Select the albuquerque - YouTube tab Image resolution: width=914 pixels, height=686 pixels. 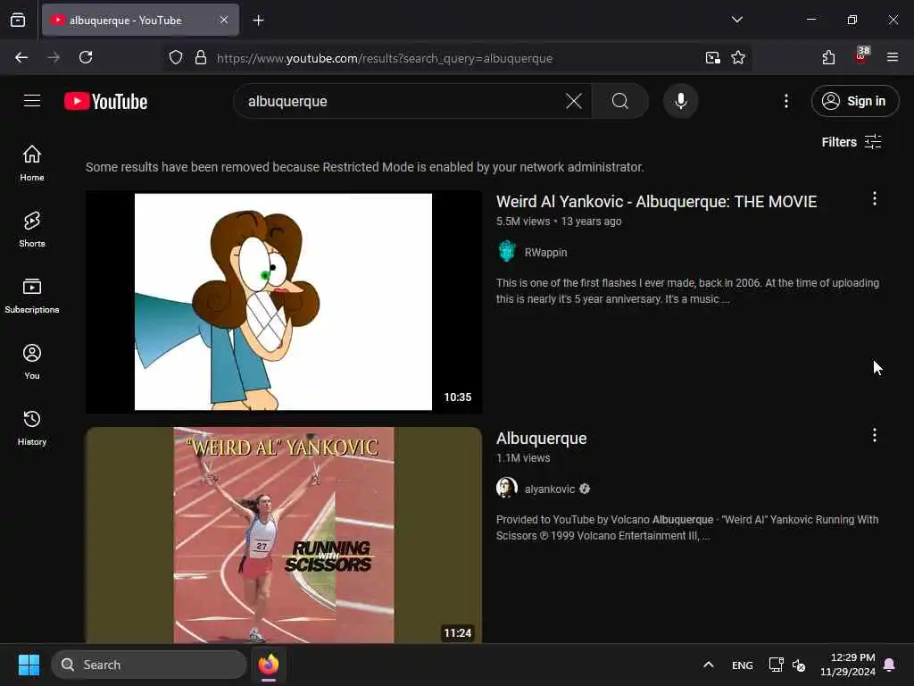(x=140, y=21)
